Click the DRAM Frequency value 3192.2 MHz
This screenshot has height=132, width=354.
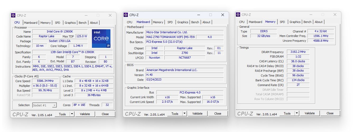(298, 52)
